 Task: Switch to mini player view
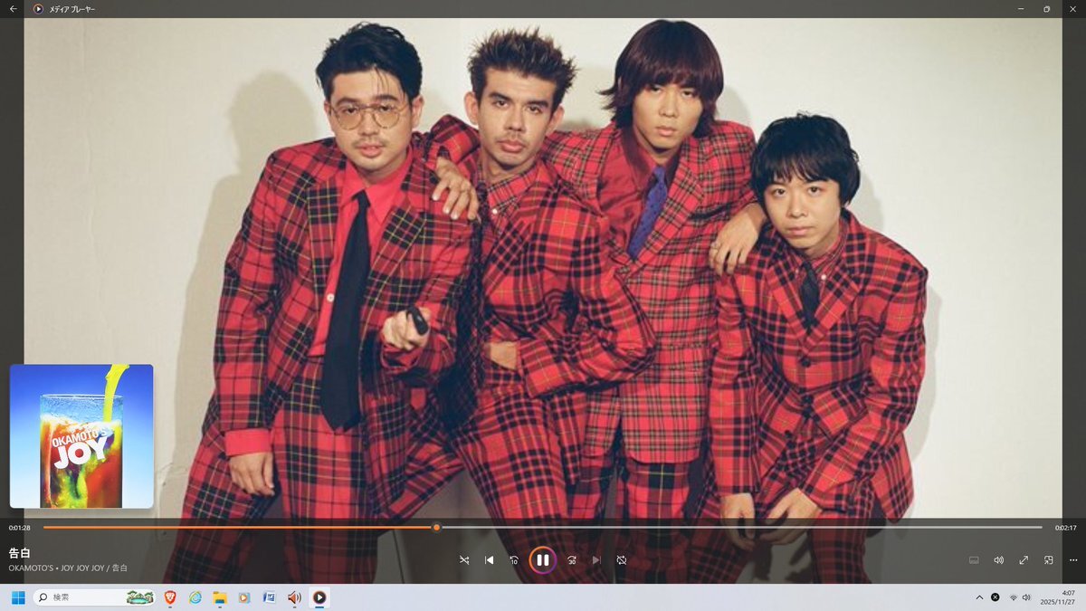pyautogui.click(x=1049, y=560)
